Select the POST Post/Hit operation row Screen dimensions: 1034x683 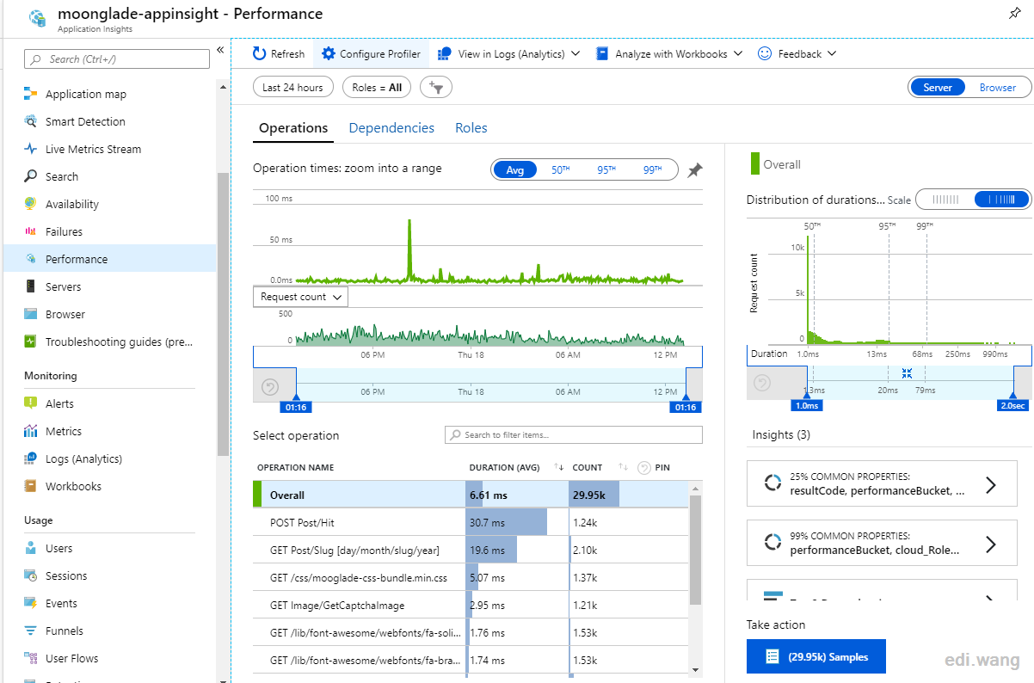pos(471,523)
